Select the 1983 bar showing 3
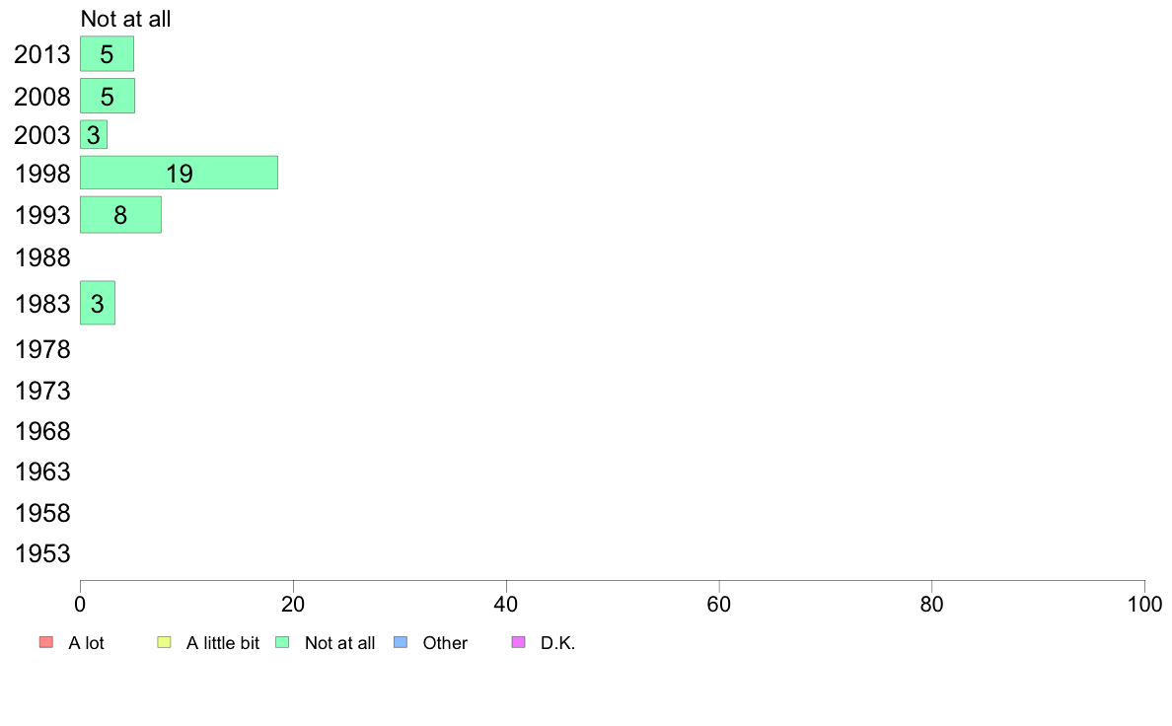Screen dimensions: 1172x726 tap(97, 303)
